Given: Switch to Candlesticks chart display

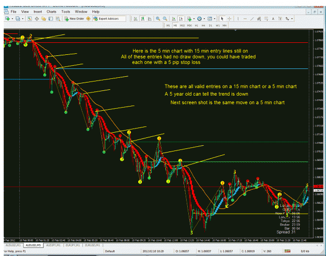Looking at the screenshot, I should pyautogui.click(x=142, y=19).
